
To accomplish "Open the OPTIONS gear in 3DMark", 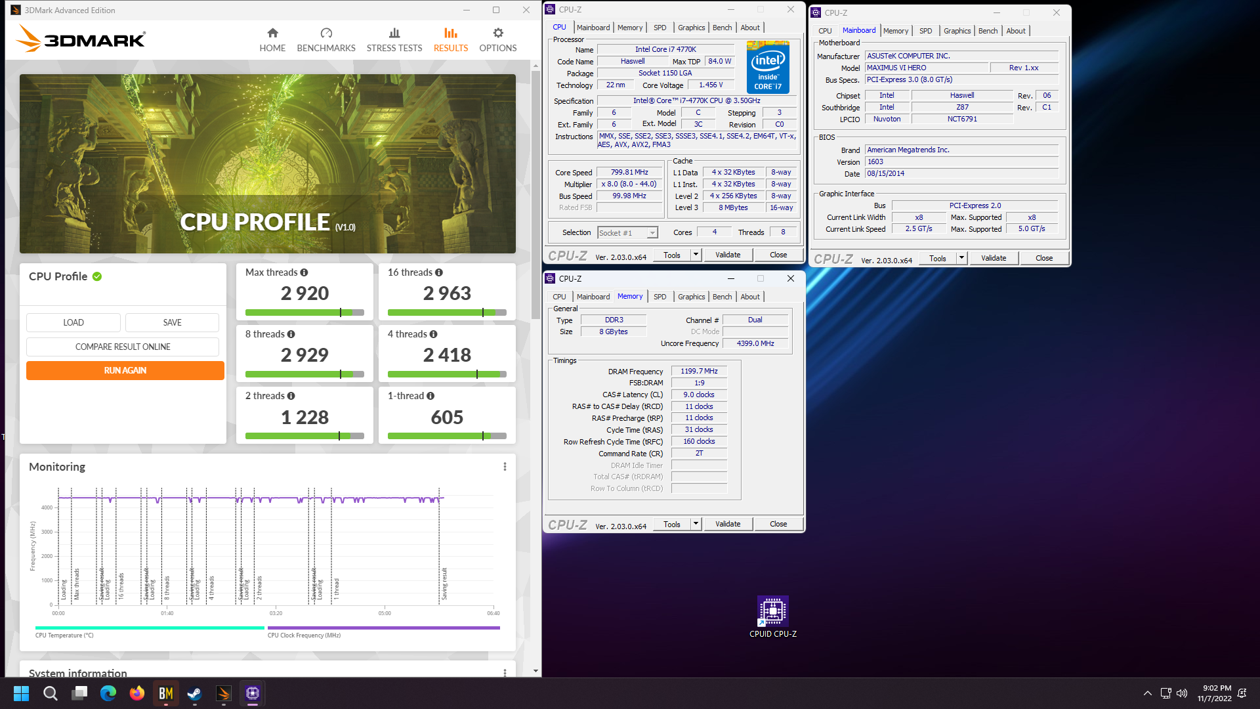I will pyautogui.click(x=498, y=39).
